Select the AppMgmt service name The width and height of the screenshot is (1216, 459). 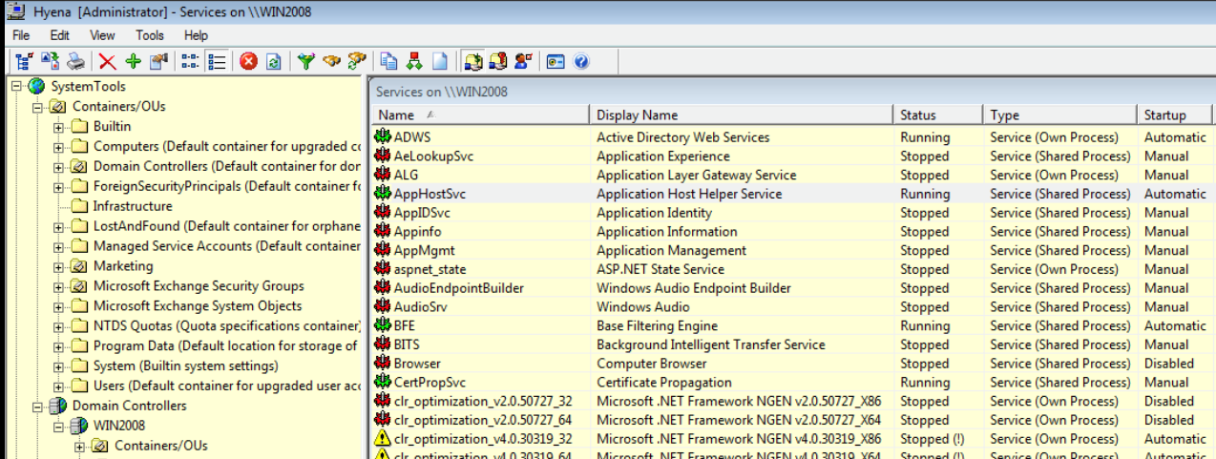(425, 250)
